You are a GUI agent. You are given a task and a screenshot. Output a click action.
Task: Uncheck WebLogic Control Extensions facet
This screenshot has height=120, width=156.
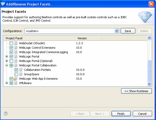tap(11, 48)
